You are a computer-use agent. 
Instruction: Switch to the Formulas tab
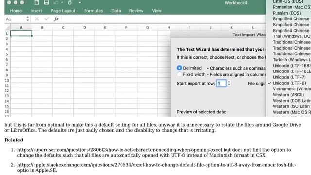(x=93, y=11)
